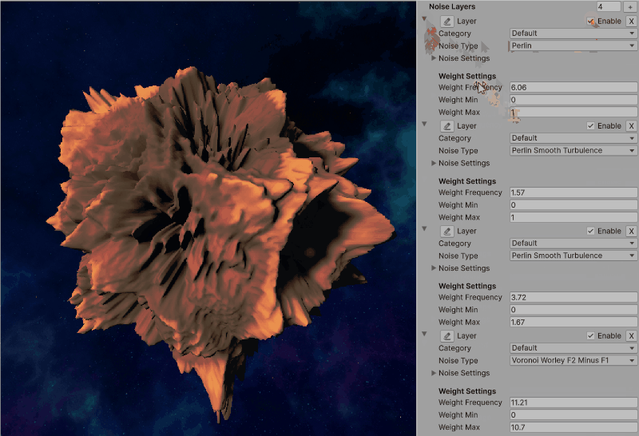Open the Voronoi Worley F2 Minus F1 dropdown
Viewport: 639px width, 436px height.
(573, 360)
